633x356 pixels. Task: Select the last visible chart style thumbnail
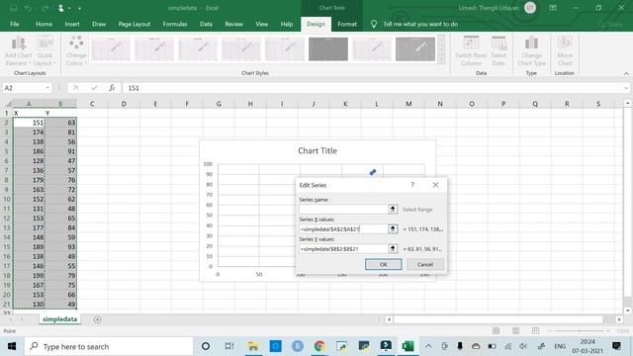(415, 48)
